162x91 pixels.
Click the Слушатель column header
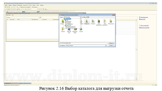(47, 19)
